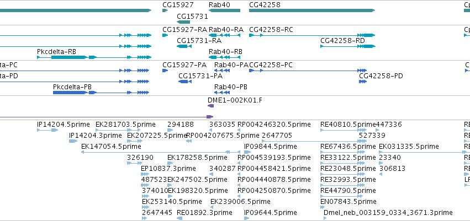Click feature 2647705
Viewport: 470px width, 221px height.
[x=277, y=136]
